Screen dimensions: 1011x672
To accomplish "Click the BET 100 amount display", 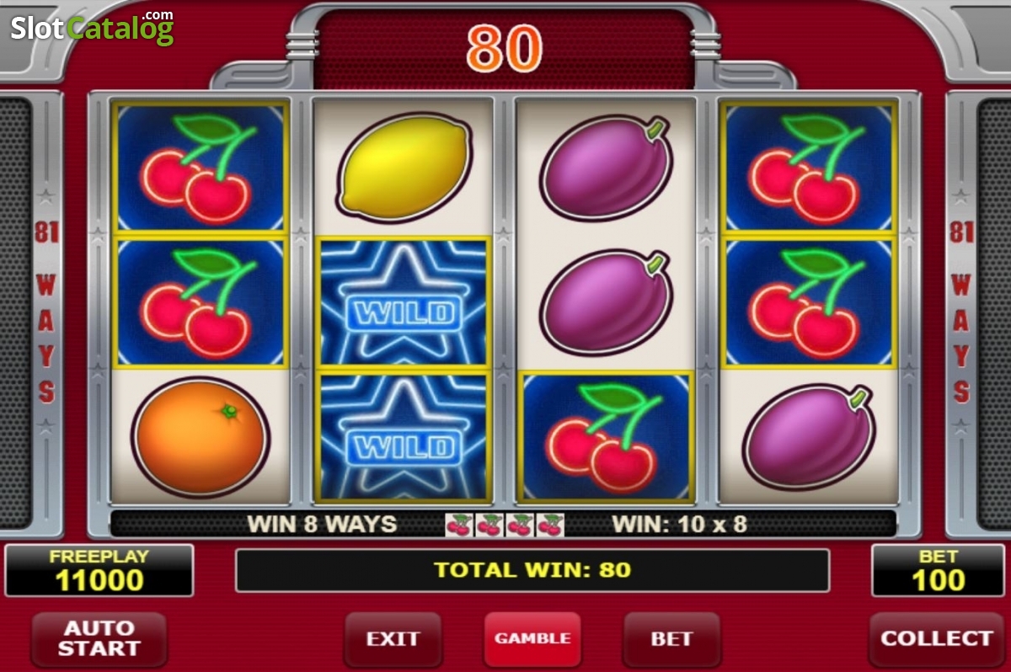I will 939,571.
